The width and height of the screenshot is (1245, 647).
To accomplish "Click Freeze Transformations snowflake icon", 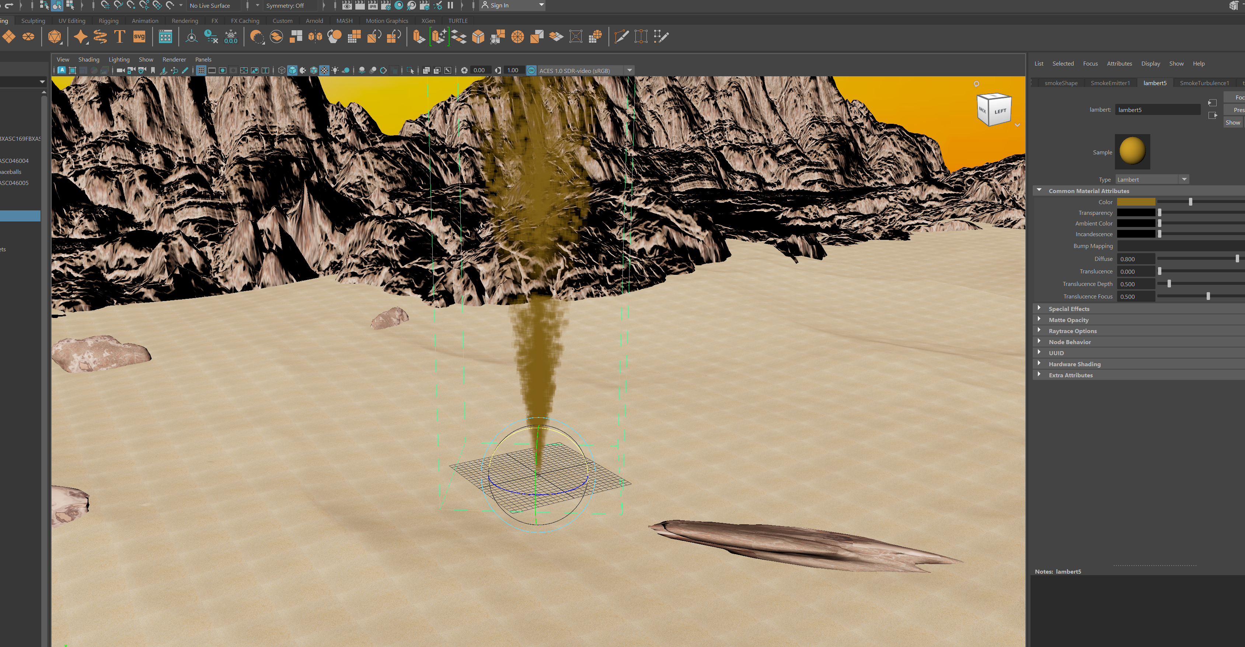I will [x=231, y=37].
